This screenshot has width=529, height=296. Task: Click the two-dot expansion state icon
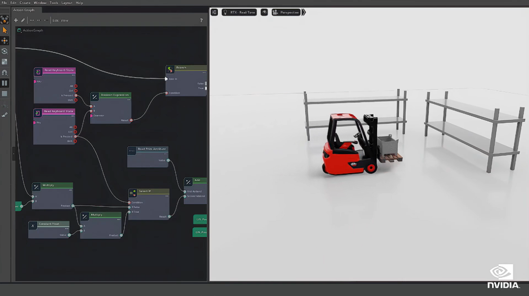point(39,20)
